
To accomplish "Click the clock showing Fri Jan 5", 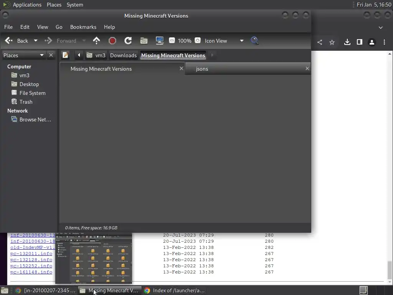I will pos(374,5).
